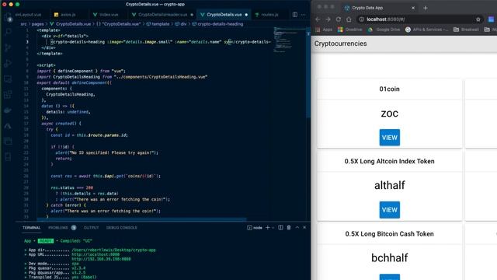
Task: Click the src breadcrumb segment
Action: [23, 24]
